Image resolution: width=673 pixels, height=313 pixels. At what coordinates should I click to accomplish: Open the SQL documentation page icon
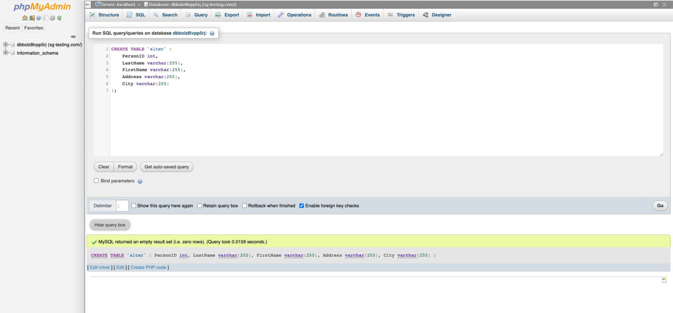(x=45, y=18)
